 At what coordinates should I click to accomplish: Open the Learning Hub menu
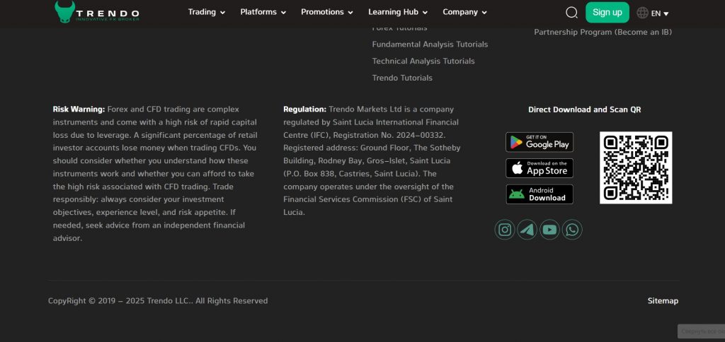click(398, 12)
